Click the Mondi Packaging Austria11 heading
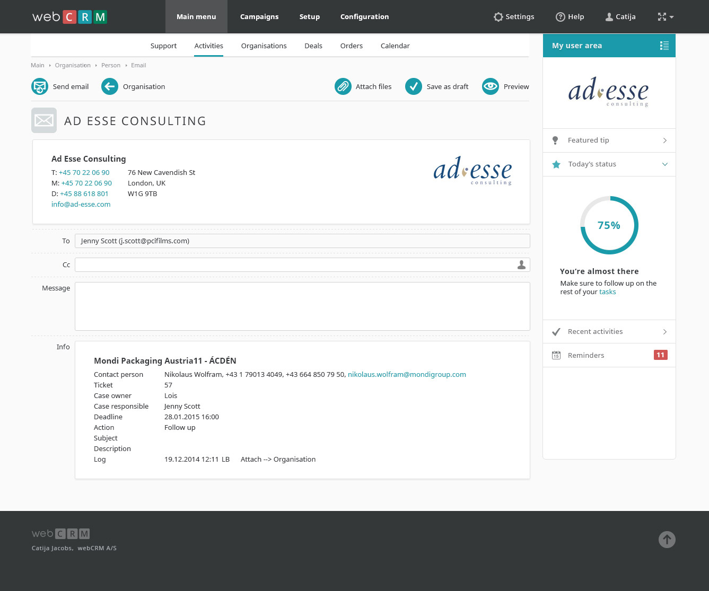This screenshot has width=709, height=591. tap(165, 360)
